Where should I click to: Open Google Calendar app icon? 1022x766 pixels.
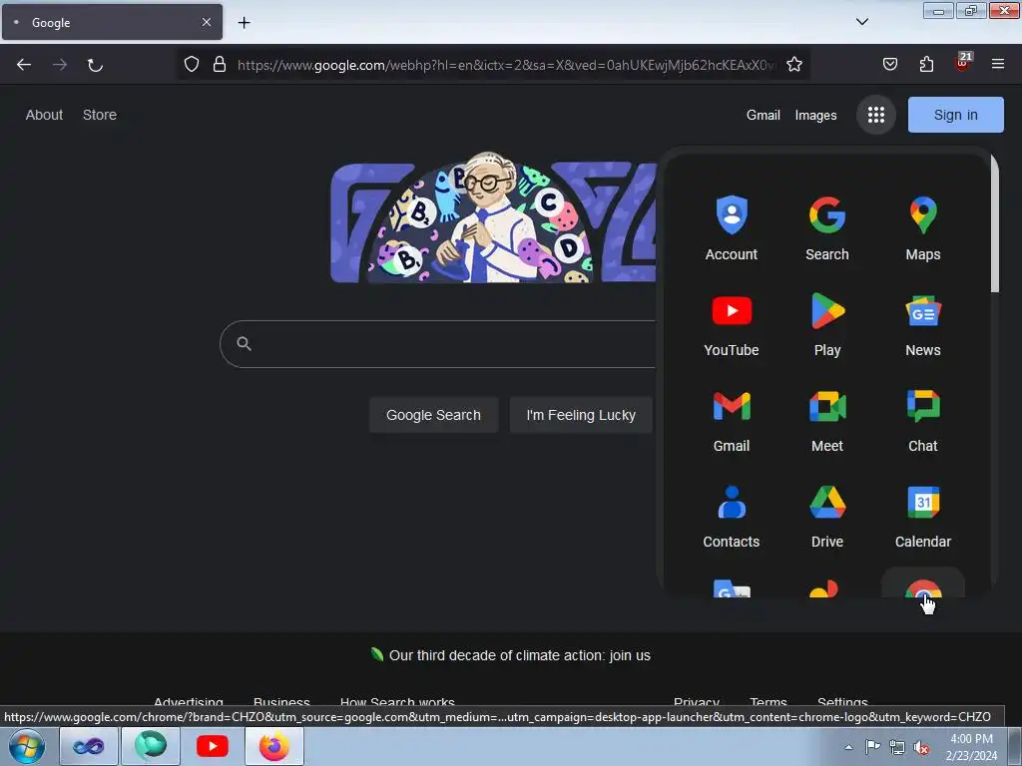coord(923,516)
